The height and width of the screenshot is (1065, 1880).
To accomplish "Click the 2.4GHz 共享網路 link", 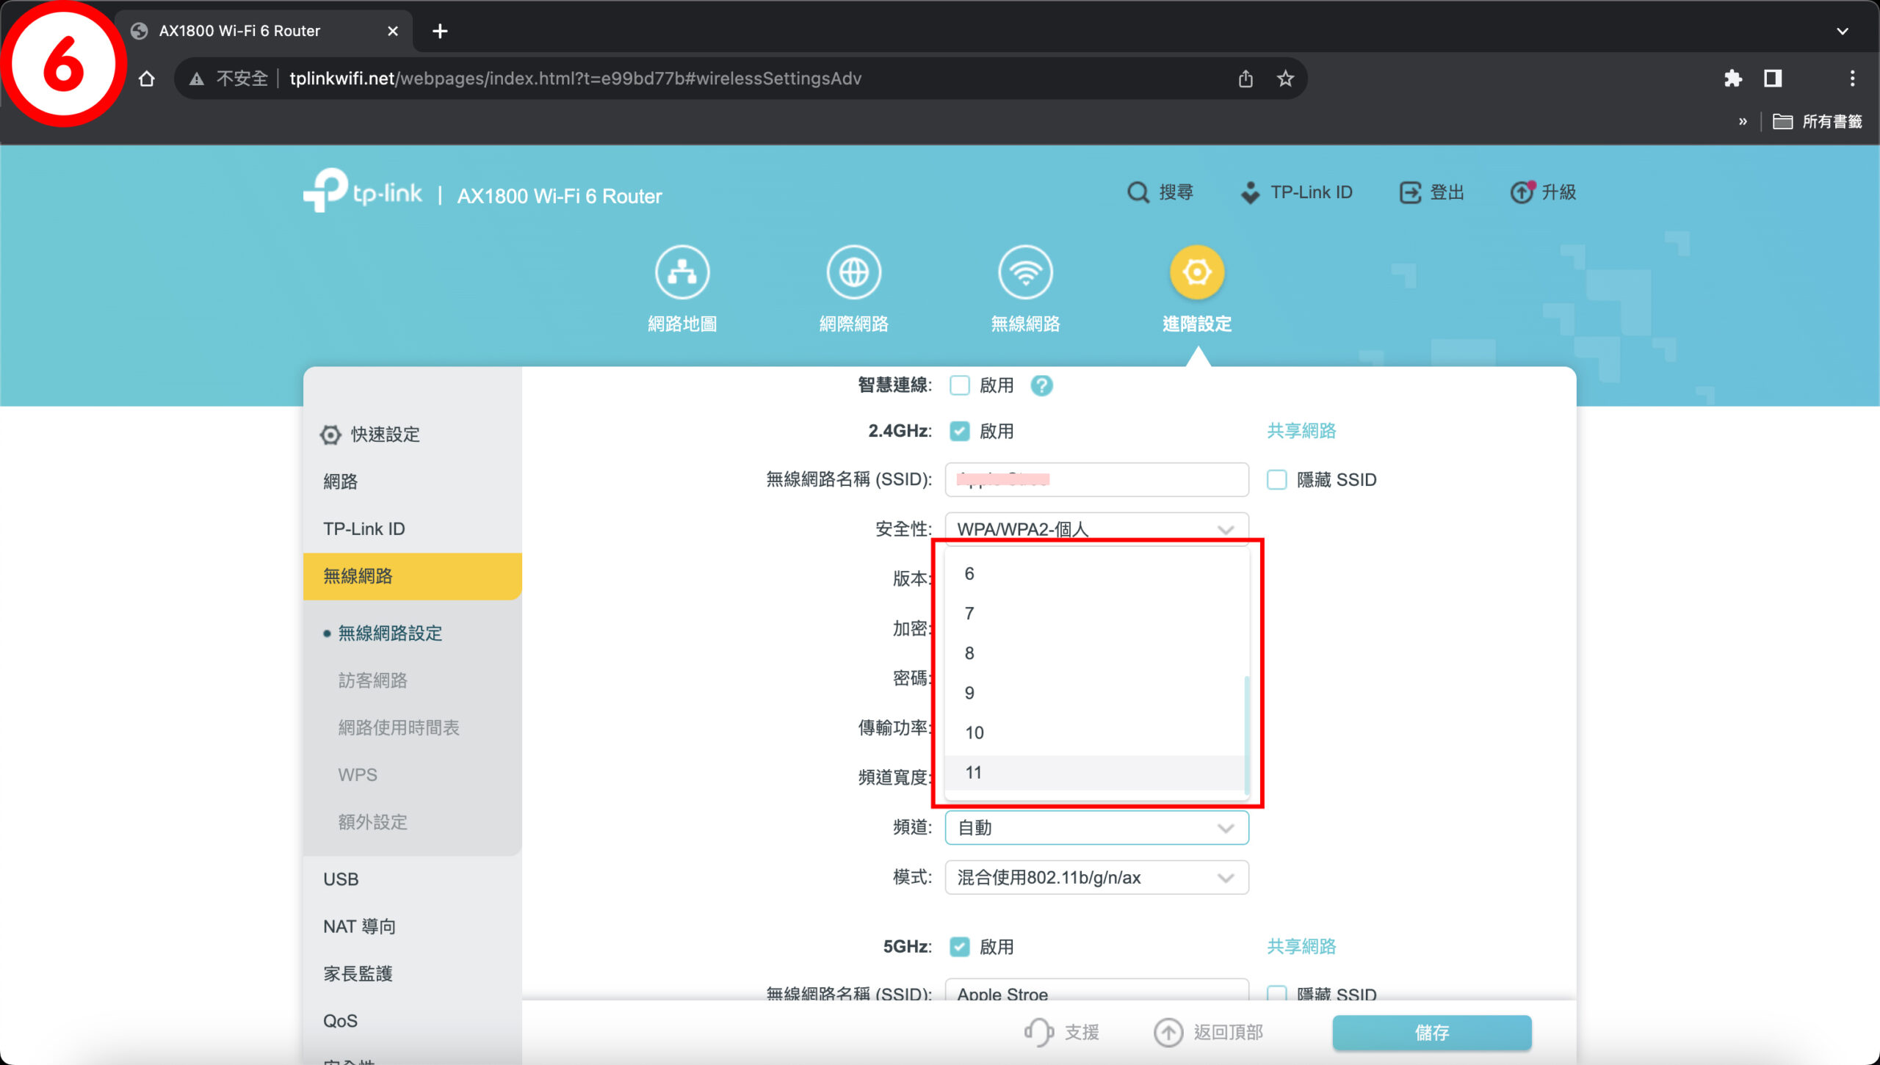I will pyautogui.click(x=1301, y=431).
